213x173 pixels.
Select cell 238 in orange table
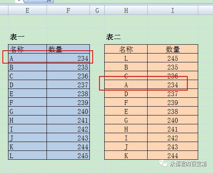(172, 111)
